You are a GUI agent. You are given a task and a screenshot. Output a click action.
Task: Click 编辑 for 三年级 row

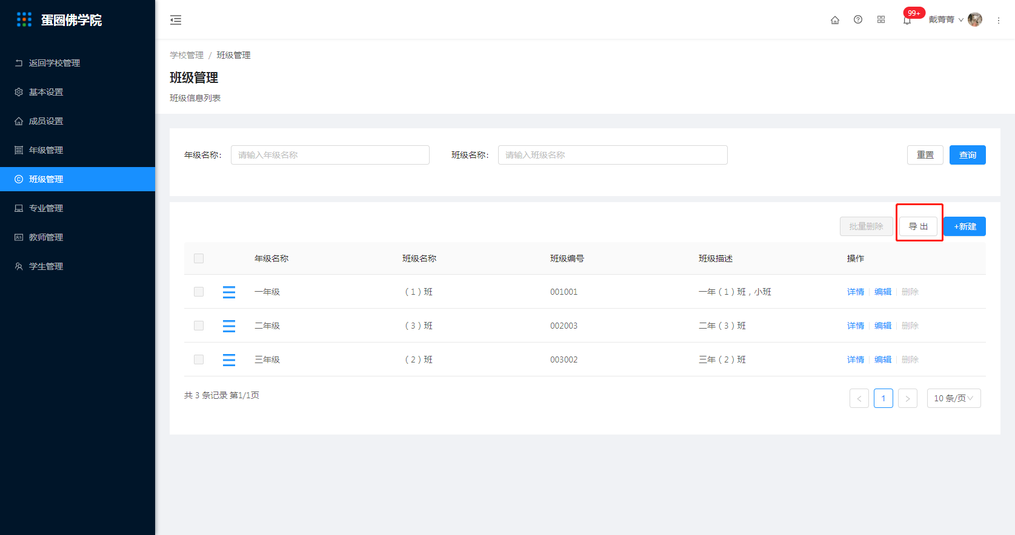(x=883, y=359)
